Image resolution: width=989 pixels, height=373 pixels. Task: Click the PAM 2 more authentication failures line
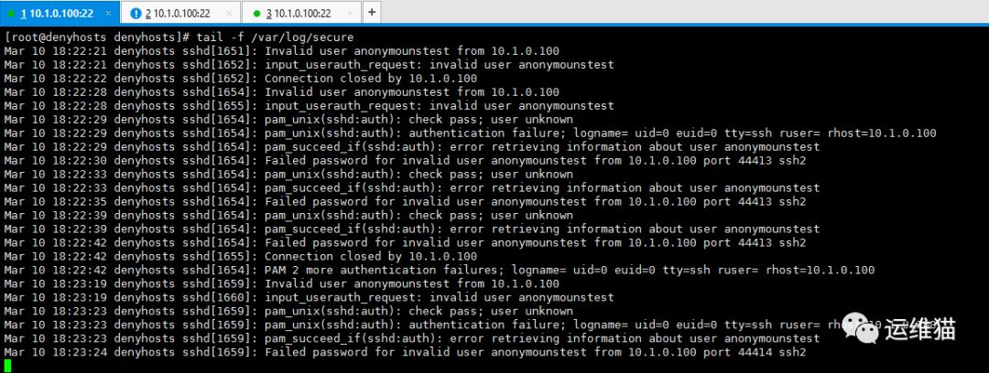[x=439, y=270]
